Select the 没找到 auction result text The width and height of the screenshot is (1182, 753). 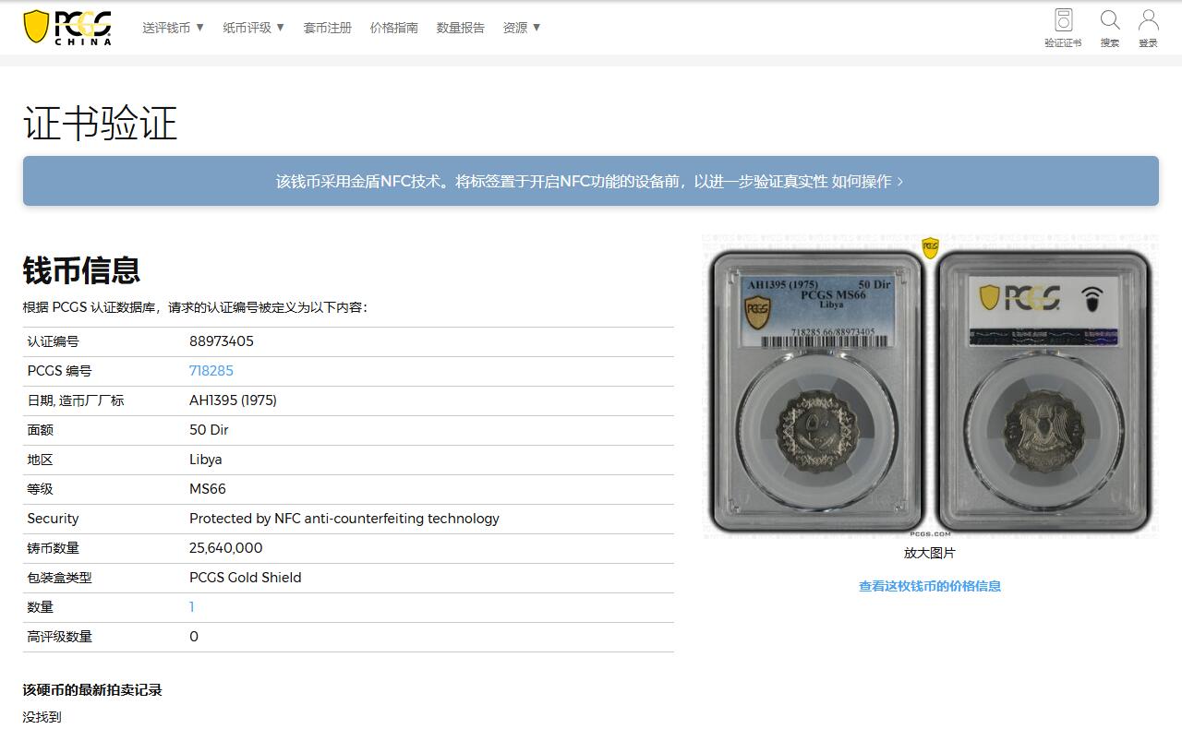pyautogui.click(x=42, y=717)
